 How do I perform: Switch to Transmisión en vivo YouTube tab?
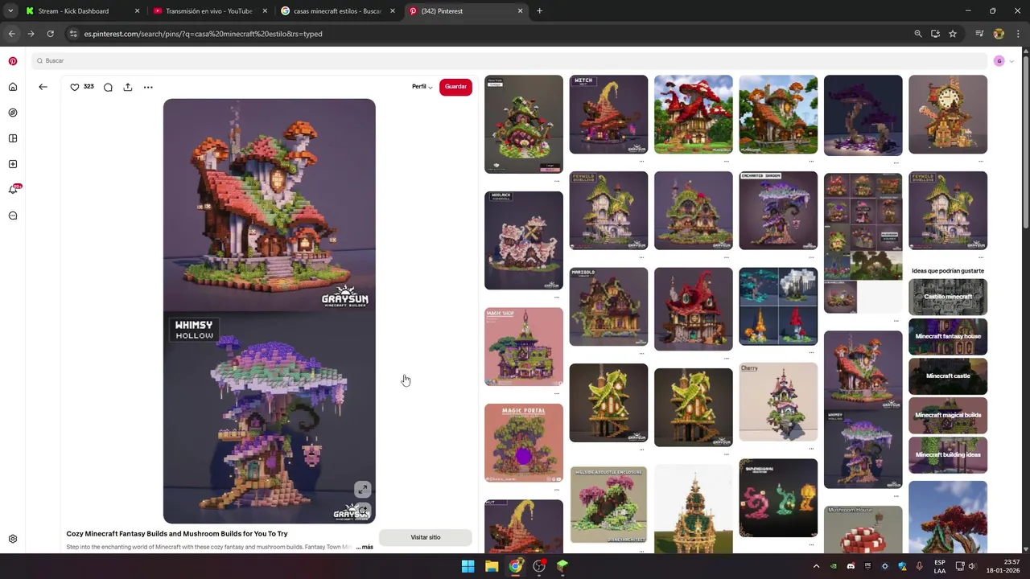click(x=208, y=11)
